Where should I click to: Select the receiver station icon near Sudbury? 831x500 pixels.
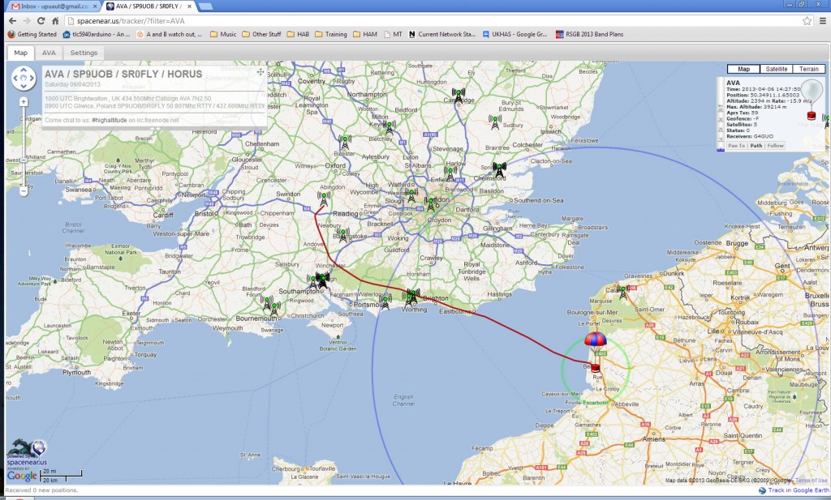point(495,122)
